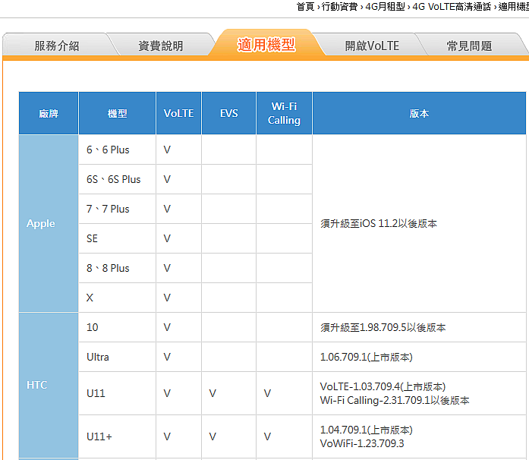This screenshot has width=529, height=460.
Task: Go to the 常見問題 tab
Action: click(469, 46)
